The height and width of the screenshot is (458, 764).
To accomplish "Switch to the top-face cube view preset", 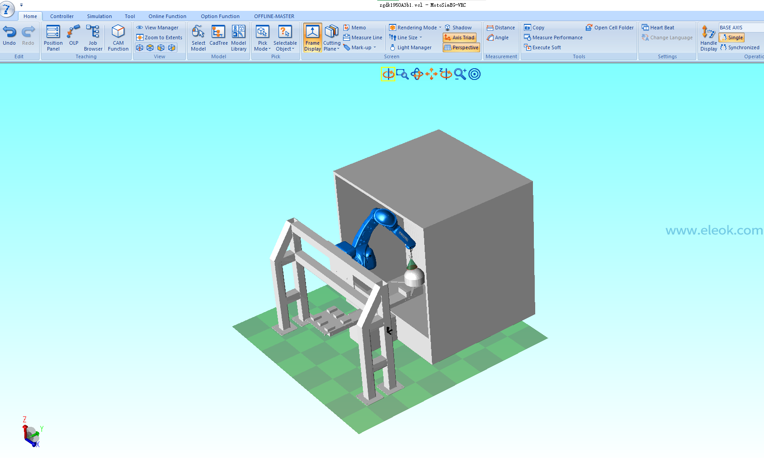I will (x=150, y=47).
